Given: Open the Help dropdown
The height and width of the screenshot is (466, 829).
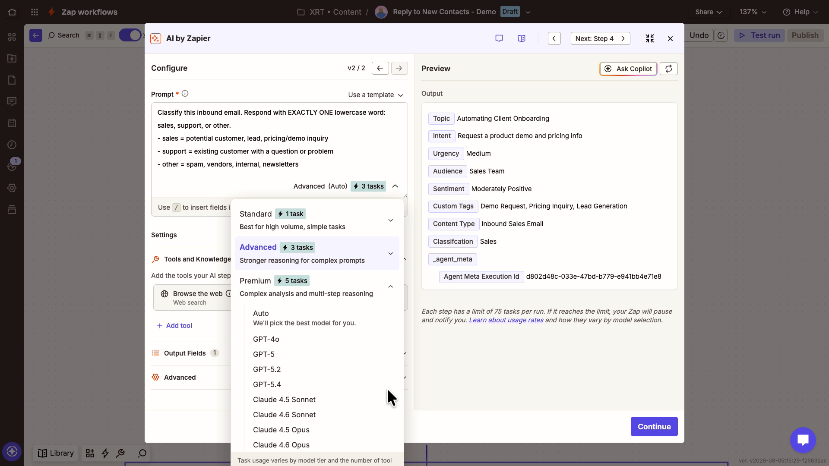Looking at the screenshot, I should point(801,12).
